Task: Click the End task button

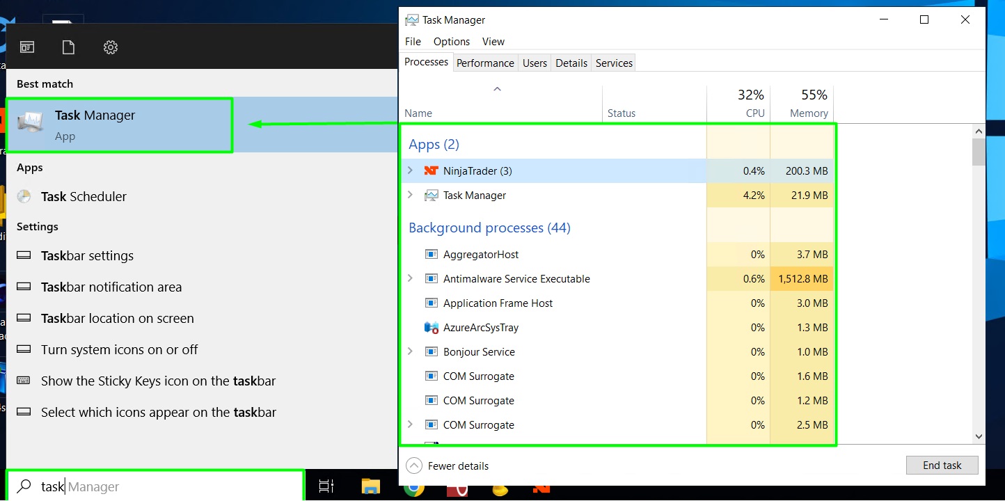Action: click(942, 466)
